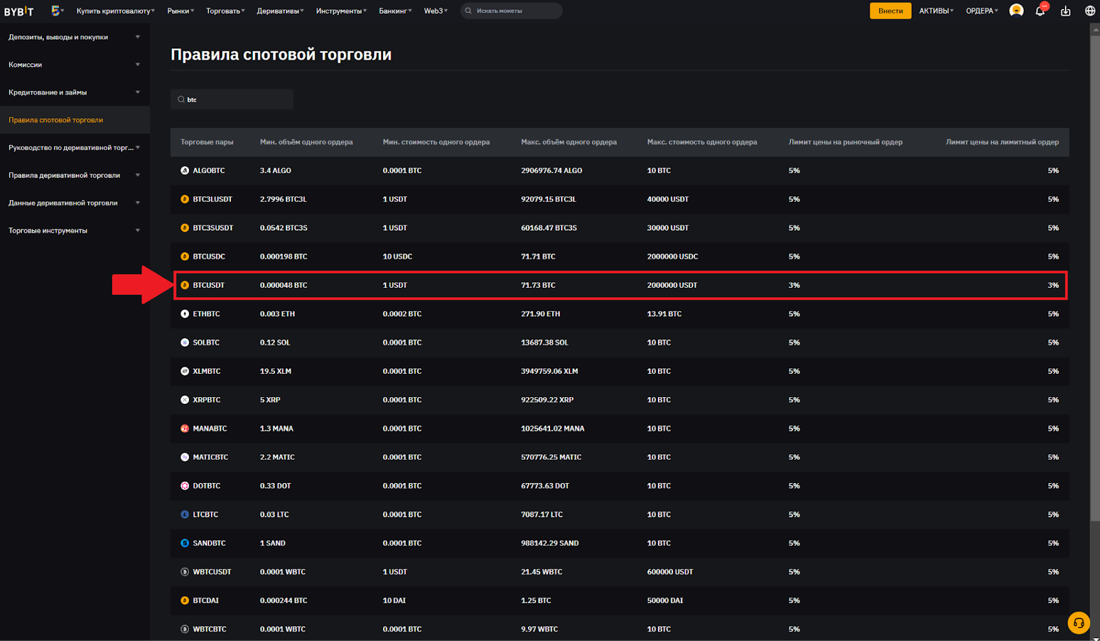This screenshot has width=1100, height=641.
Task: Select Правила спотовой торговли sidebar link
Action: tap(56, 120)
